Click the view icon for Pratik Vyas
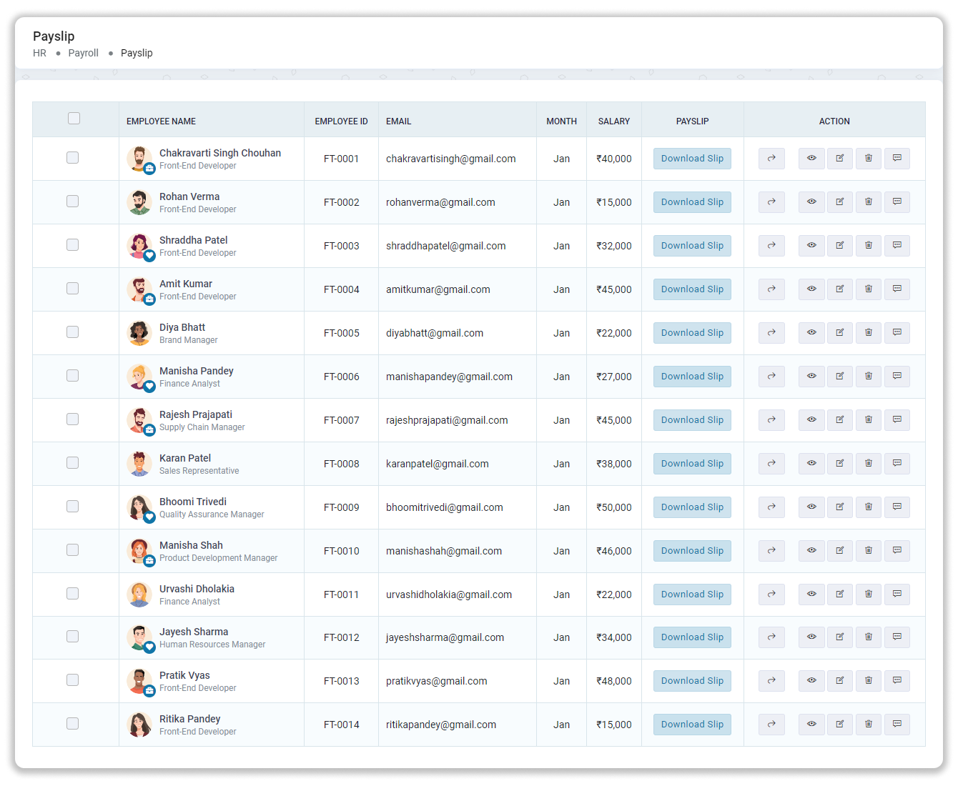Screen dimensions: 958x786 click(x=811, y=680)
